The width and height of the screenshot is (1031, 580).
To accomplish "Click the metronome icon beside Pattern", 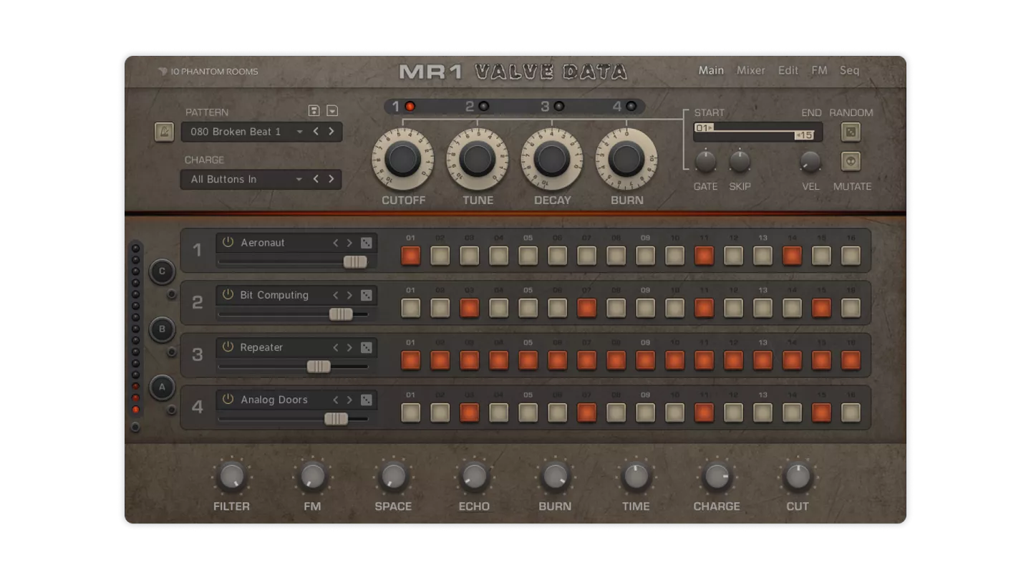I will [164, 132].
